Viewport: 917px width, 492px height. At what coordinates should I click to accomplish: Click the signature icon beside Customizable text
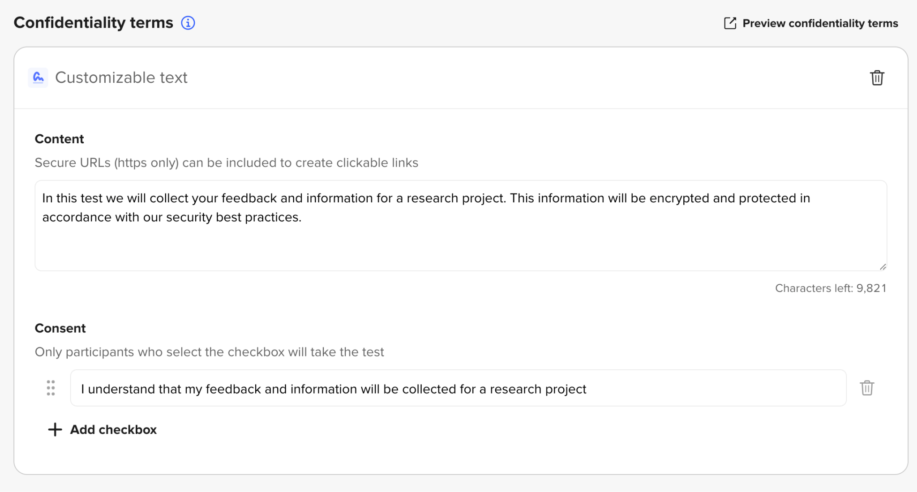tap(39, 78)
